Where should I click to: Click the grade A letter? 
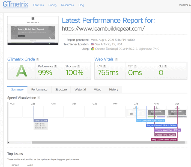tap(22, 71)
